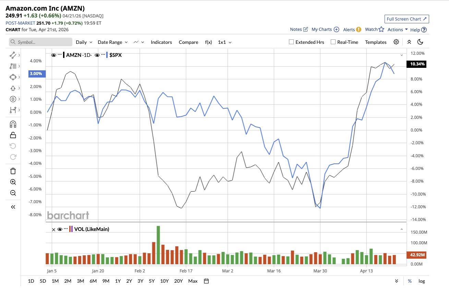Choose the shapes drawing tool icon
Image resolution: width=449 pixels, height=294 pixels.
13,77
